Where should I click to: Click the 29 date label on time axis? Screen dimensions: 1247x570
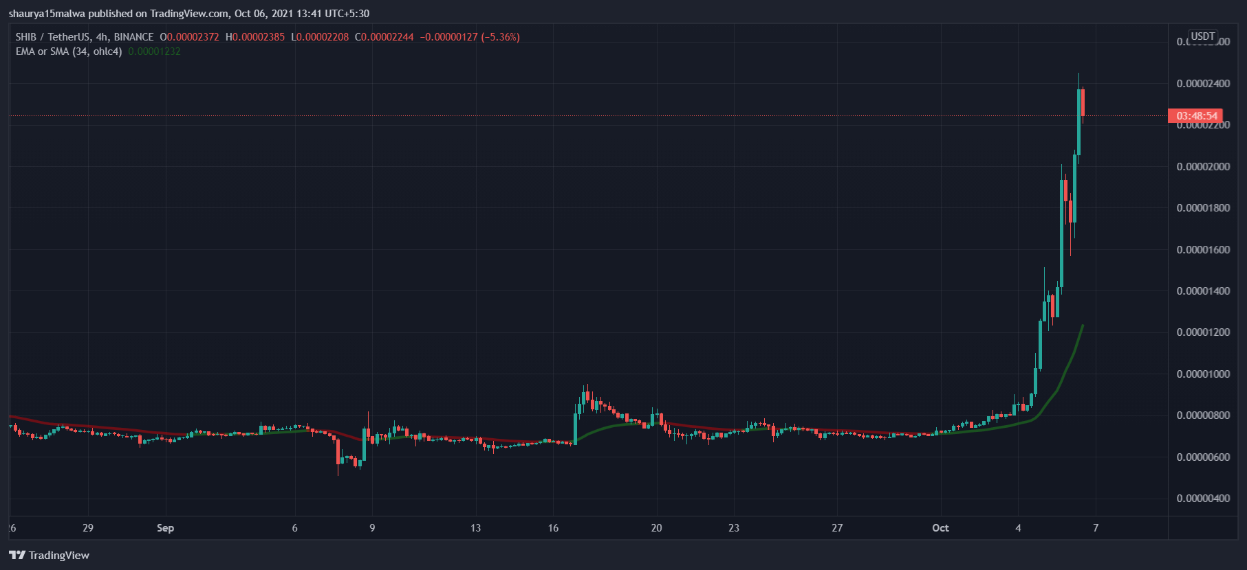[x=88, y=528]
